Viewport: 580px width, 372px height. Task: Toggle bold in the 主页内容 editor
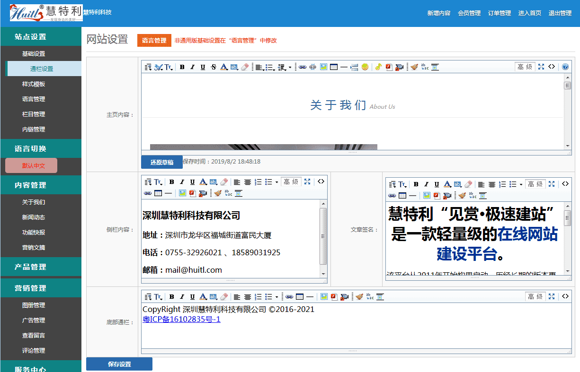(x=182, y=67)
